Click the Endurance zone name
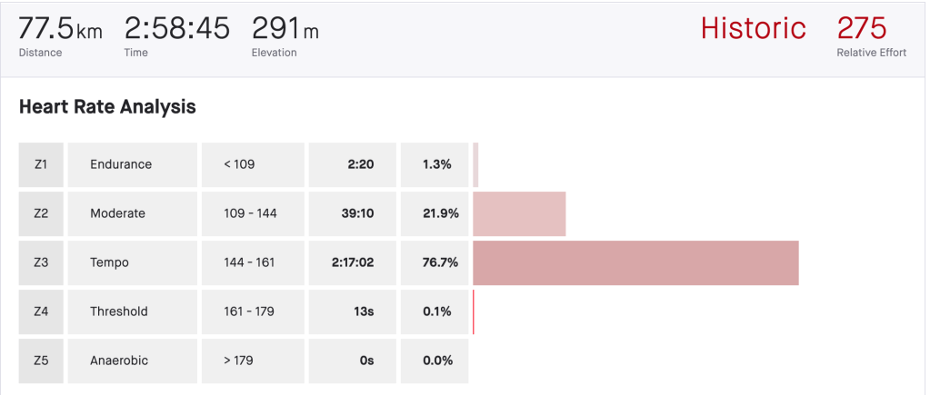 [x=121, y=164]
